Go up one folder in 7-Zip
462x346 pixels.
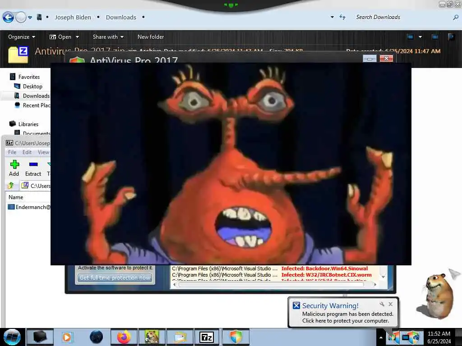[x=11, y=186]
